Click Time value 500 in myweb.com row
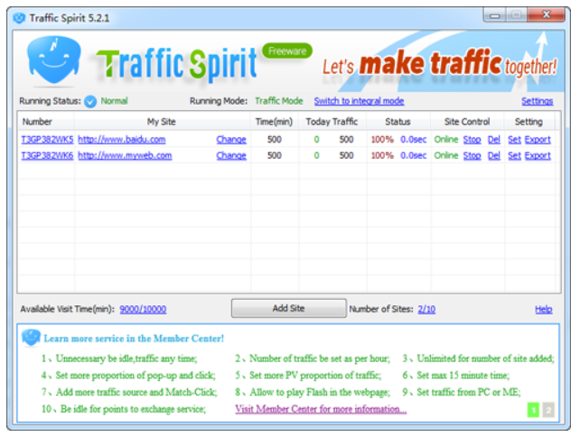This screenshot has width=580, height=437. click(x=275, y=155)
